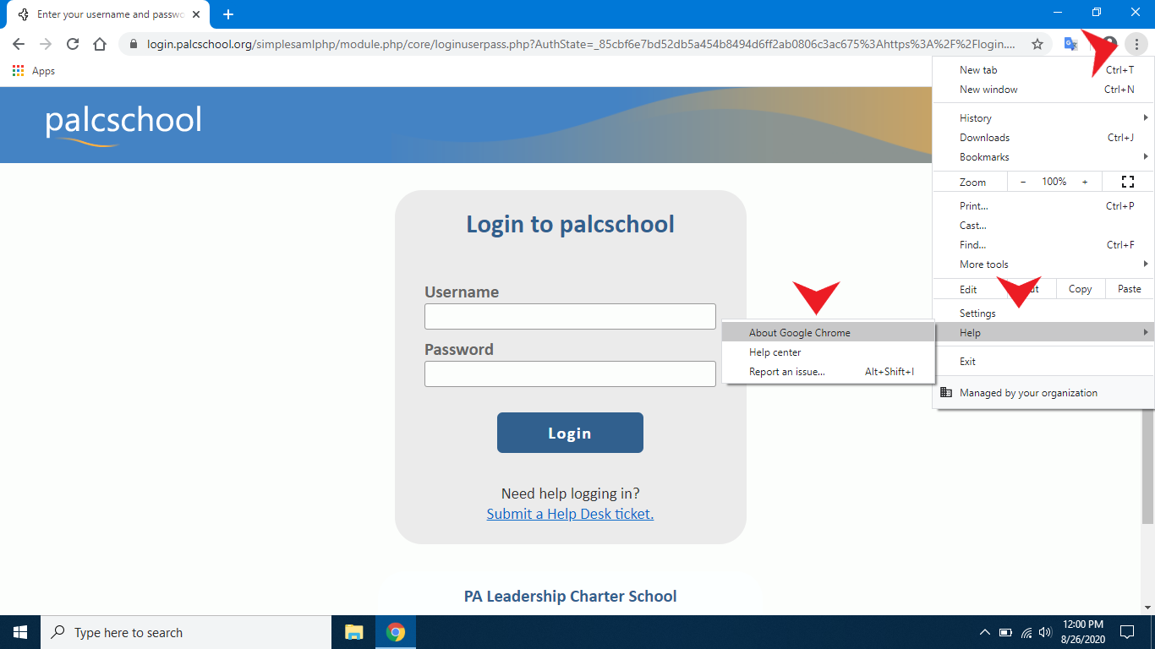Viewport: 1155px width, 649px height.
Task: Click Managed by your organization
Action: (1043, 393)
